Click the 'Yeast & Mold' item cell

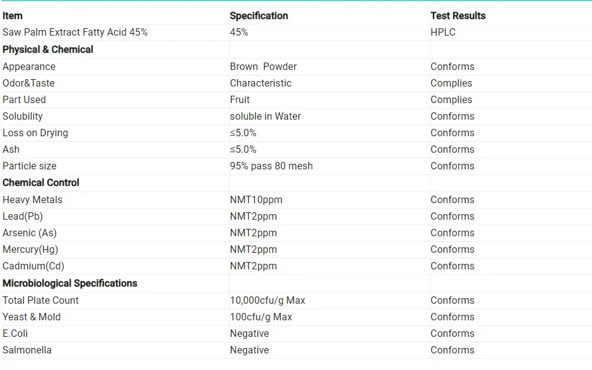click(x=31, y=317)
